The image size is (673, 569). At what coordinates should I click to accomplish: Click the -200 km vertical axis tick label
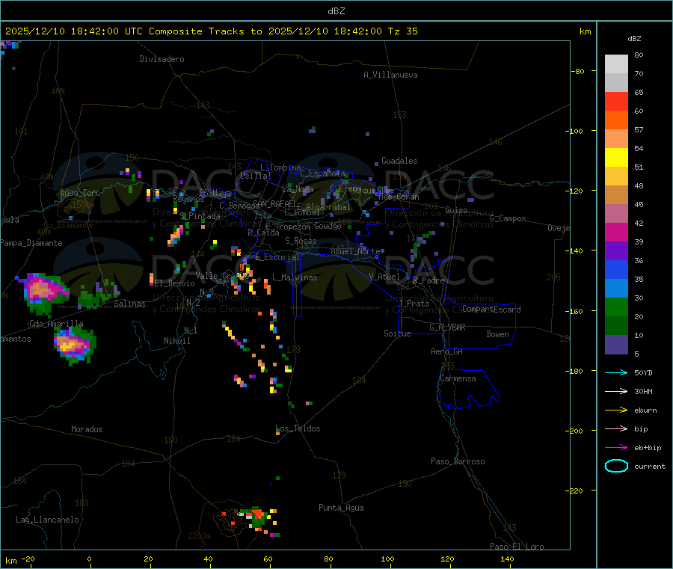coord(576,431)
